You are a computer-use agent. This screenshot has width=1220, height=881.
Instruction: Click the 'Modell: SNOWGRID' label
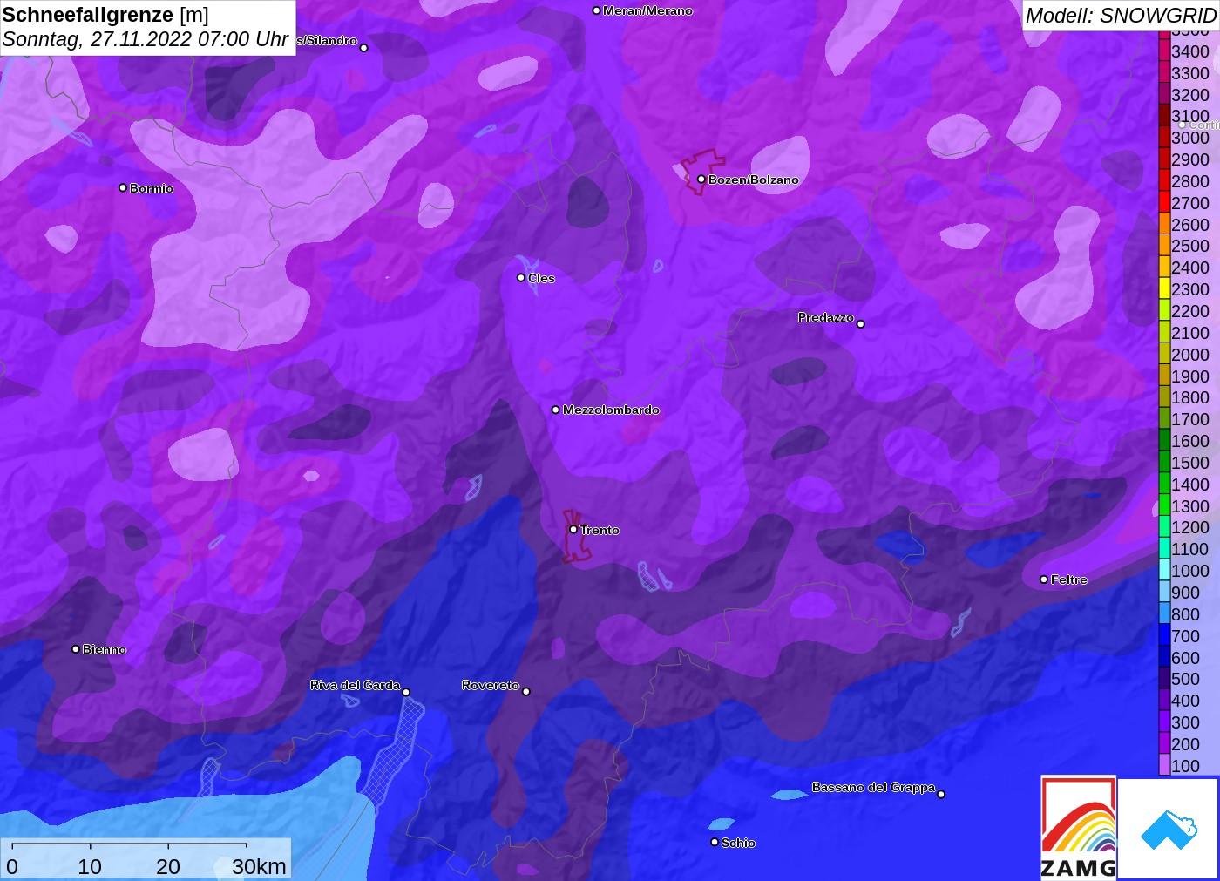pyautogui.click(x=1121, y=16)
